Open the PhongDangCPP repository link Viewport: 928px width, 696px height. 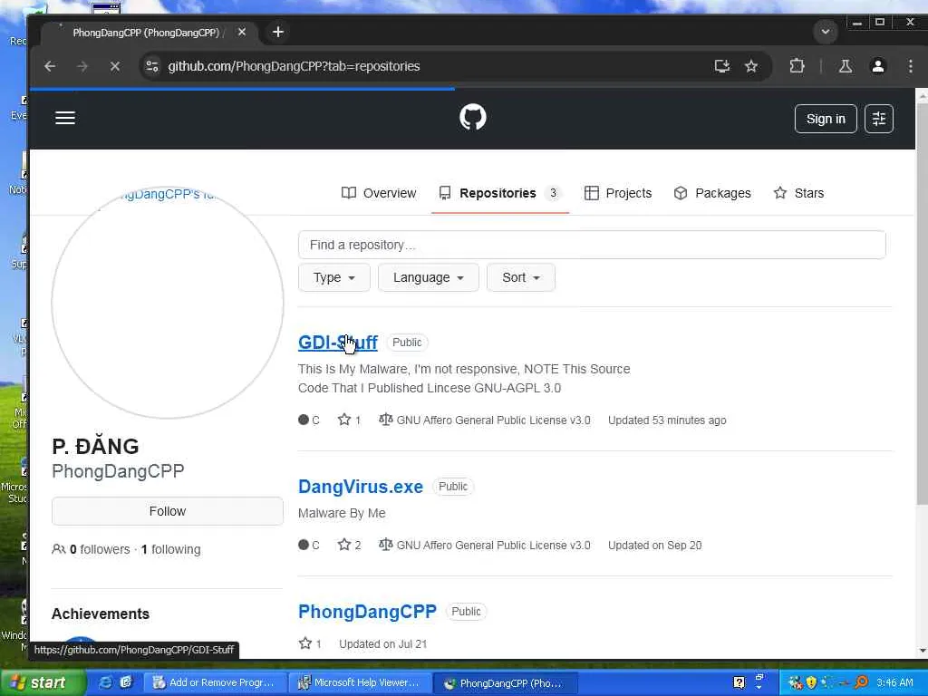368,612
